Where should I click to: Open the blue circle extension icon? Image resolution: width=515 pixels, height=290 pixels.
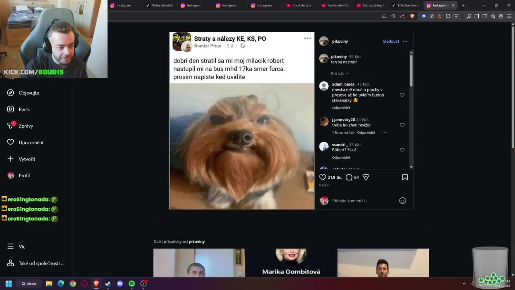(x=424, y=16)
